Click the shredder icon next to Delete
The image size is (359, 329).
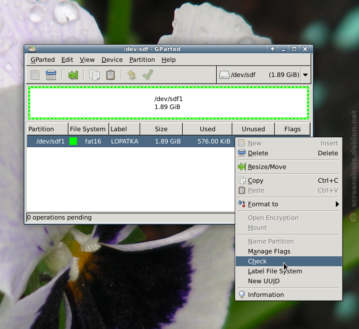pyautogui.click(x=242, y=153)
